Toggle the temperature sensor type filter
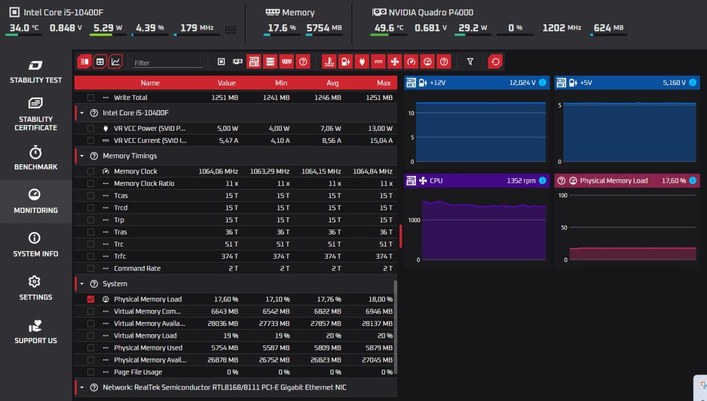 329,62
